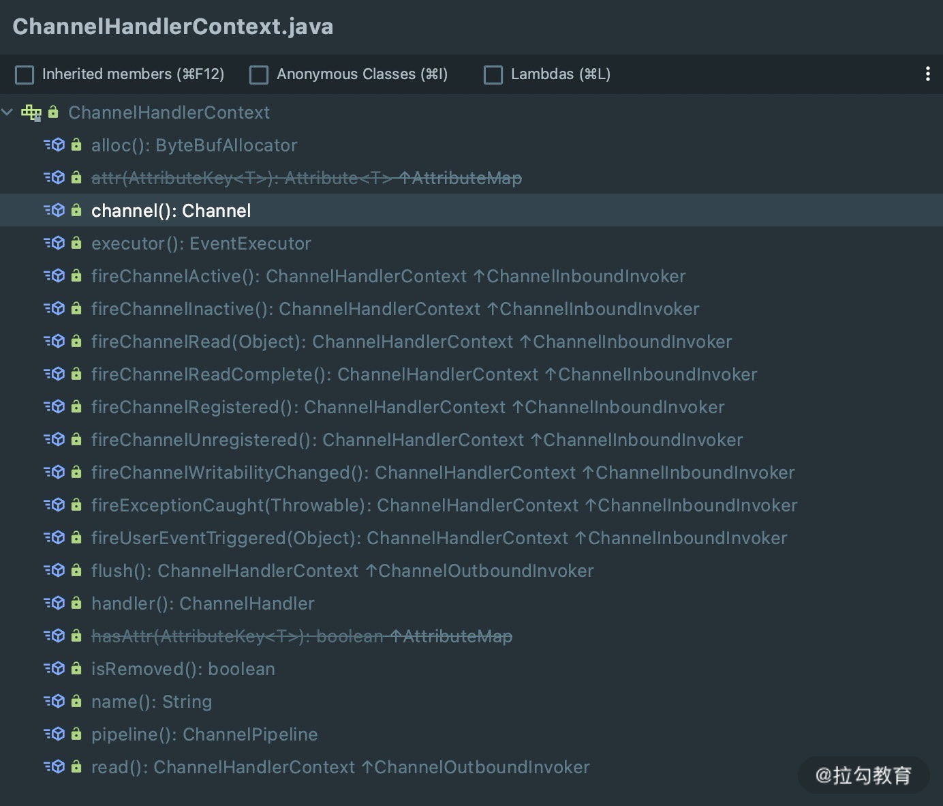Navigate to fireExceptionCaught(Throwable) method
This screenshot has width=943, height=806.
coord(444,505)
